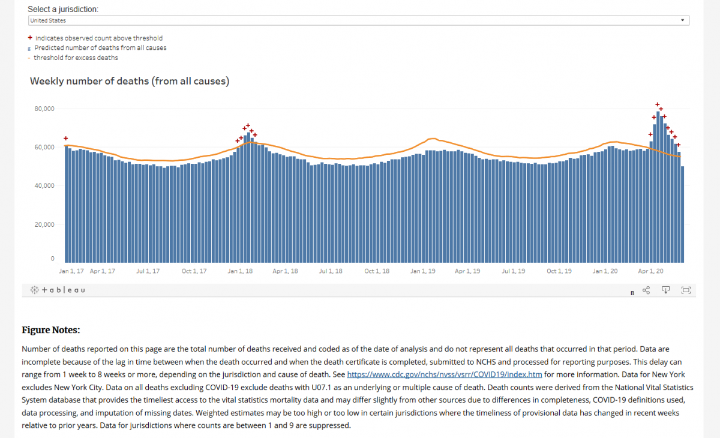
Task: Select the last blue bar on the right
Action: tap(682, 216)
